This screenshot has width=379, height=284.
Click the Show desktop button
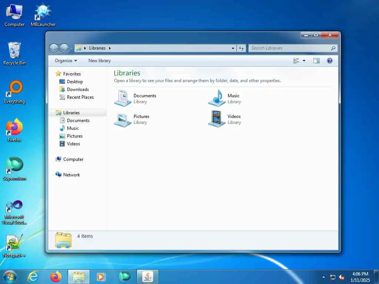tap(376, 277)
